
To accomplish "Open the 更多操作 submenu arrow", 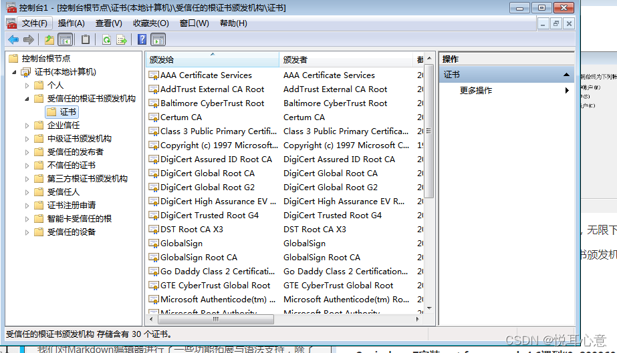I will point(567,91).
